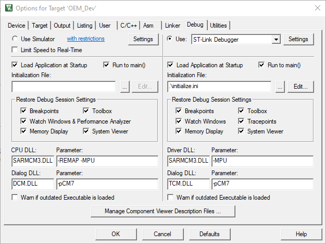The width and height of the screenshot is (326, 244).
Task: Click the empty simulator Initialization File field
Action: (x=64, y=87)
